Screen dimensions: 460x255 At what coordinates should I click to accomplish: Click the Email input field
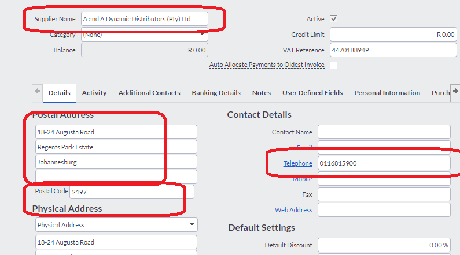[384, 147]
